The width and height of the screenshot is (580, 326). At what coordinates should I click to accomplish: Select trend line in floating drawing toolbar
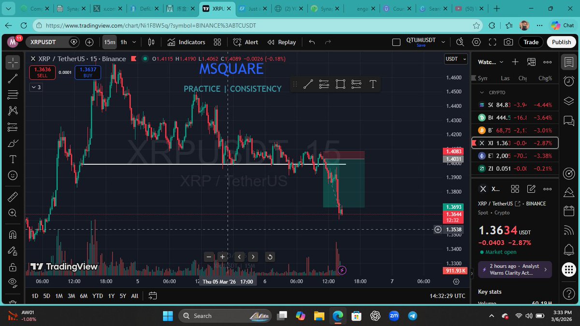(308, 84)
